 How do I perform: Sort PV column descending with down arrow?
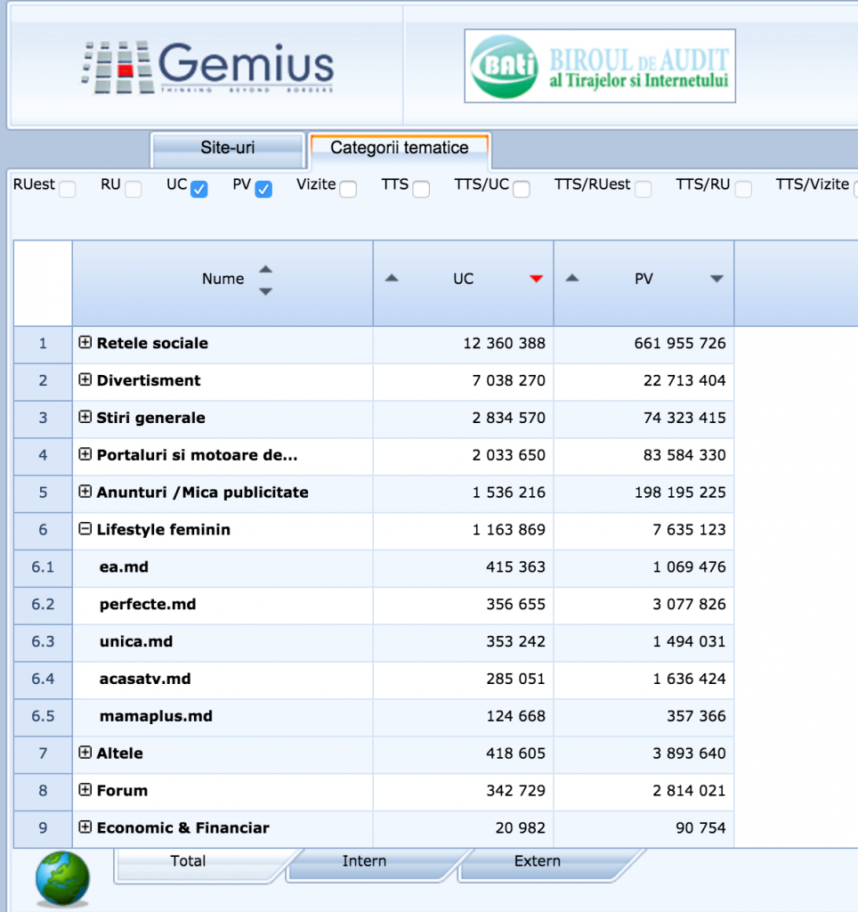[x=716, y=279]
